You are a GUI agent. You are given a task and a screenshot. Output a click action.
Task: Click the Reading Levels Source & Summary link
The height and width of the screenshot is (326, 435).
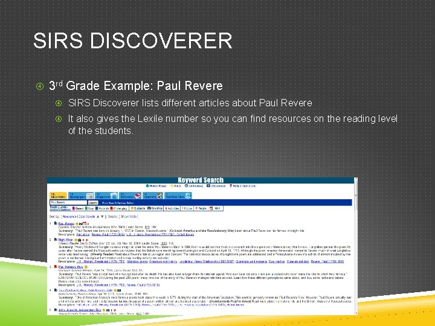click(60, 208)
